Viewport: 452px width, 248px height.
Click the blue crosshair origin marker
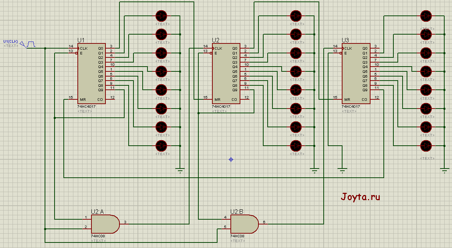point(231,159)
